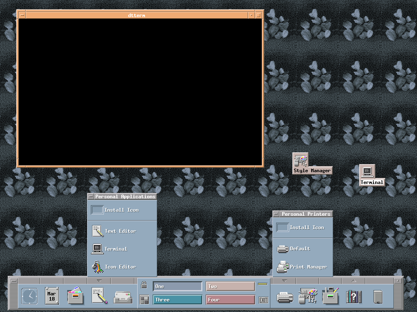417x312 pixels.
Task: Open Personal Applications window menu button
Action: [x=91, y=197]
